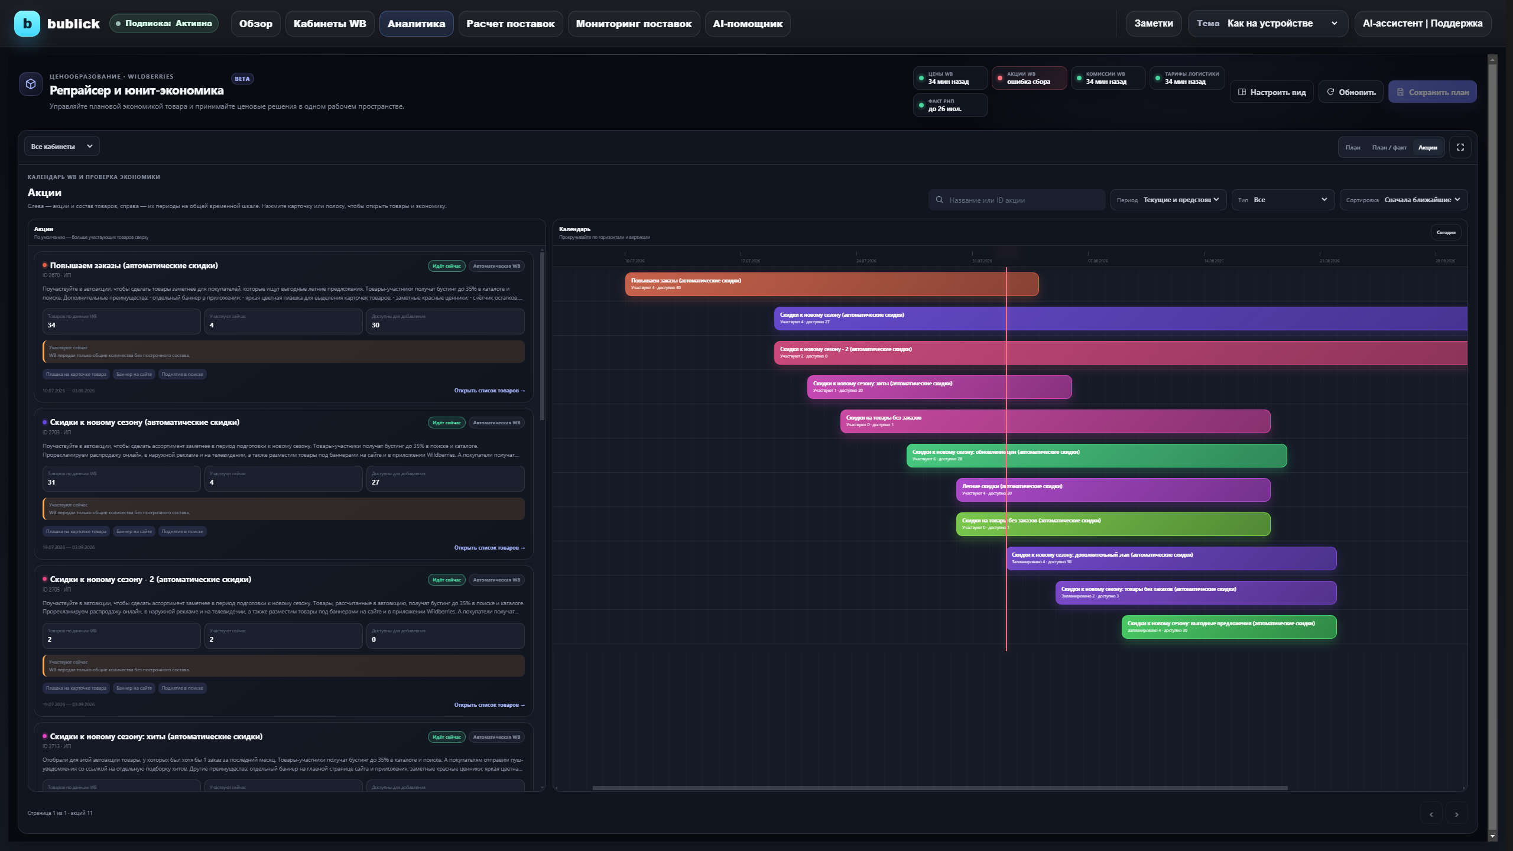The height and width of the screenshot is (851, 1513).
Task: Select the Скидки к новому сезону: хиты calendar bar
Action: point(939,387)
